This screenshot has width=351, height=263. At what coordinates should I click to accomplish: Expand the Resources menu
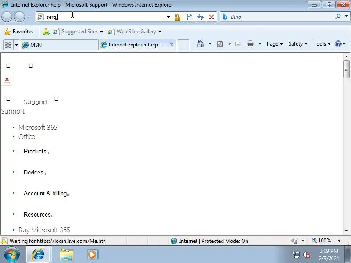[x=38, y=214]
